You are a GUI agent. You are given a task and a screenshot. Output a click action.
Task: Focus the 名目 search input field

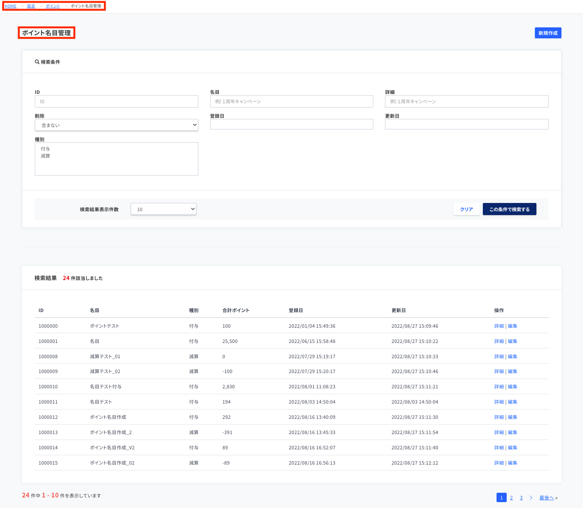point(291,102)
